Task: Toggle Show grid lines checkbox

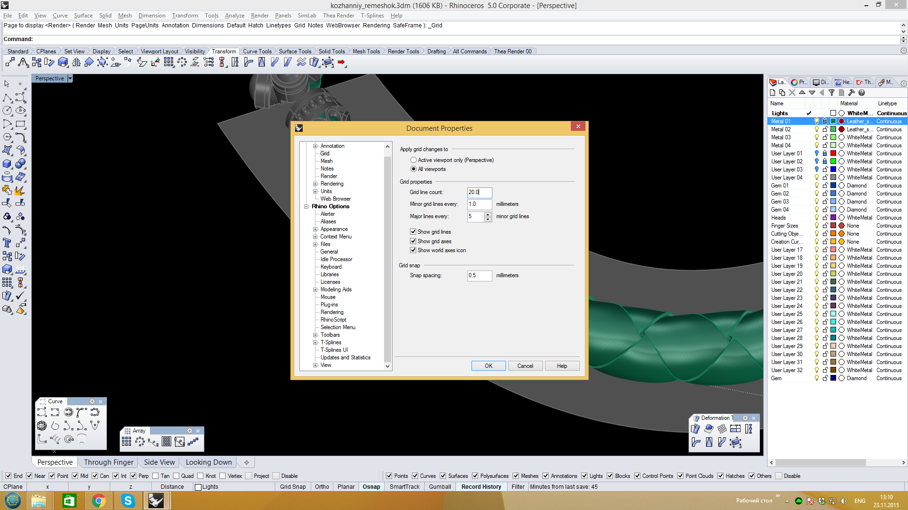Action: (413, 232)
